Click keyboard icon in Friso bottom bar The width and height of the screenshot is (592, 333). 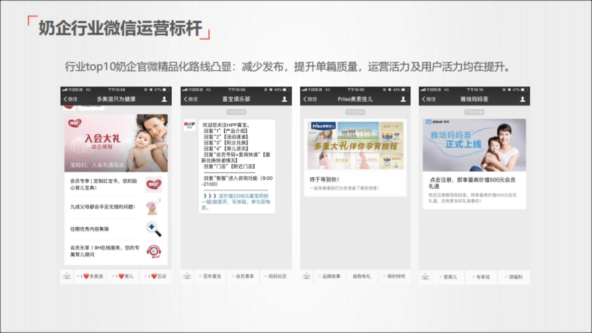point(306,277)
